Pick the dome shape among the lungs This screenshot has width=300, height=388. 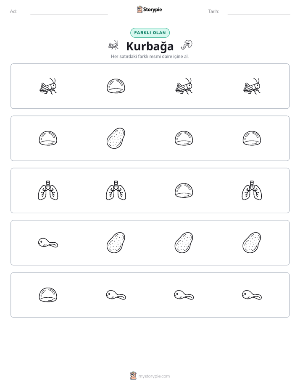pyautogui.click(x=184, y=191)
